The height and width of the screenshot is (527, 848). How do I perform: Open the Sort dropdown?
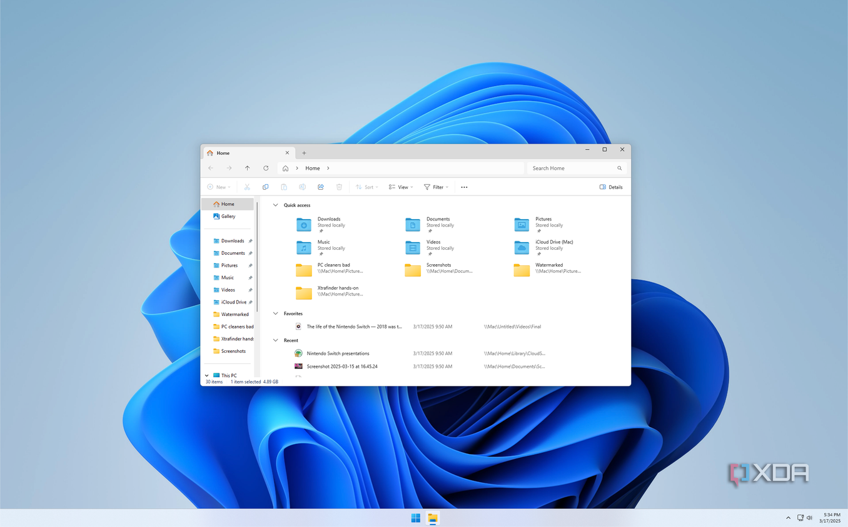click(x=367, y=187)
